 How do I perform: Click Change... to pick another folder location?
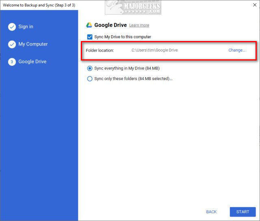pos(237,50)
